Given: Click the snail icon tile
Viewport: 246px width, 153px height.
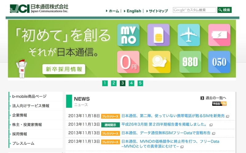Looking at the screenshot, I should click(x=159, y=62).
